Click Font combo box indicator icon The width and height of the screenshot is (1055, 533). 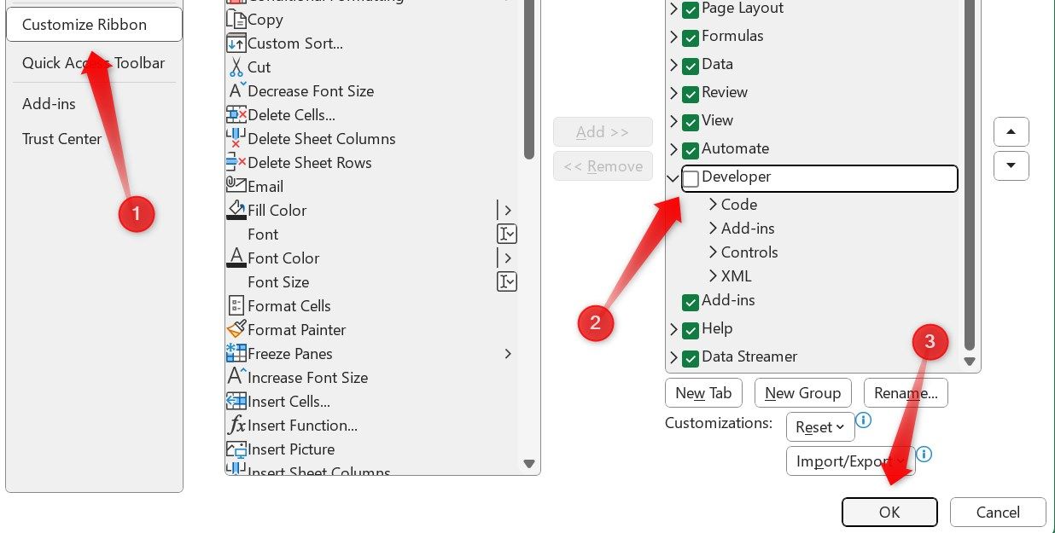507,234
